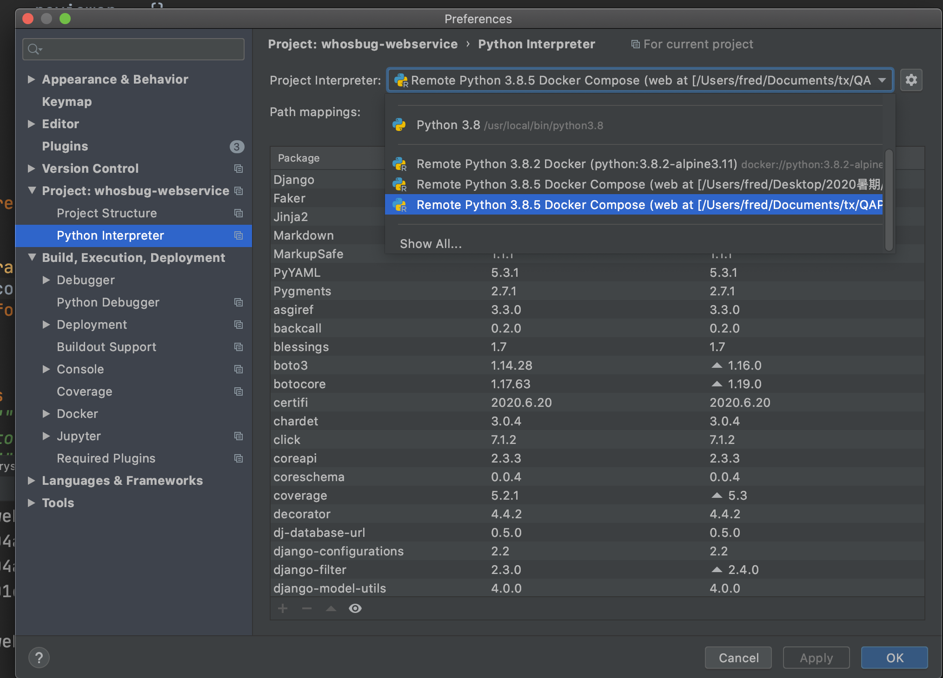Click the Project: whosbug-webservice breadcrumb
The height and width of the screenshot is (678, 943).
click(x=363, y=44)
